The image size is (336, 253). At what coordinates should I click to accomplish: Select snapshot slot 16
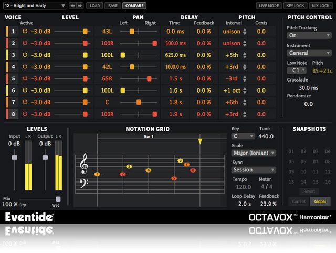coord(328,181)
